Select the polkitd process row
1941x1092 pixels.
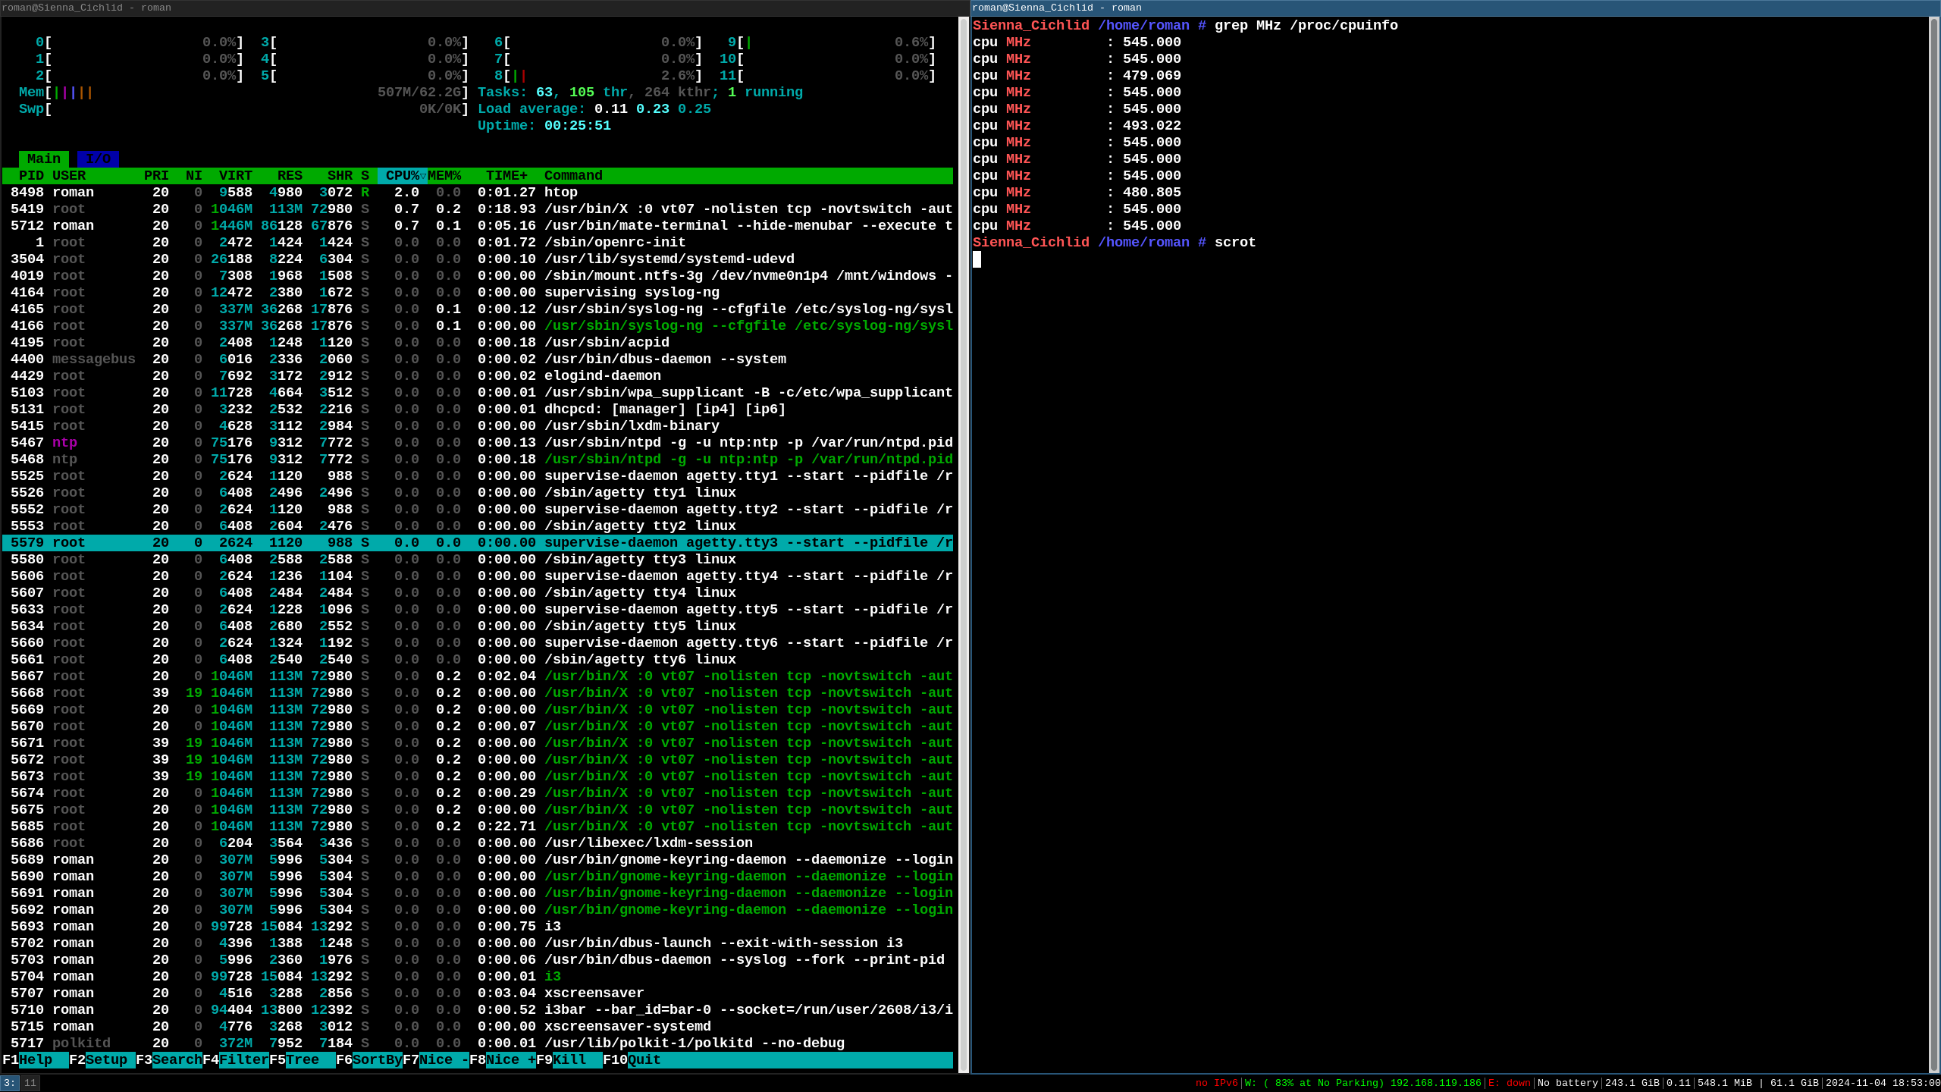click(x=478, y=1043)
